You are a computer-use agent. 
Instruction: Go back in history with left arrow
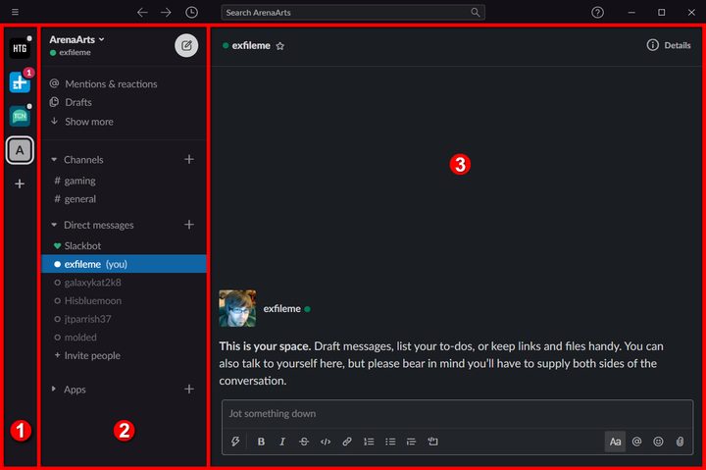click(142, 12)
